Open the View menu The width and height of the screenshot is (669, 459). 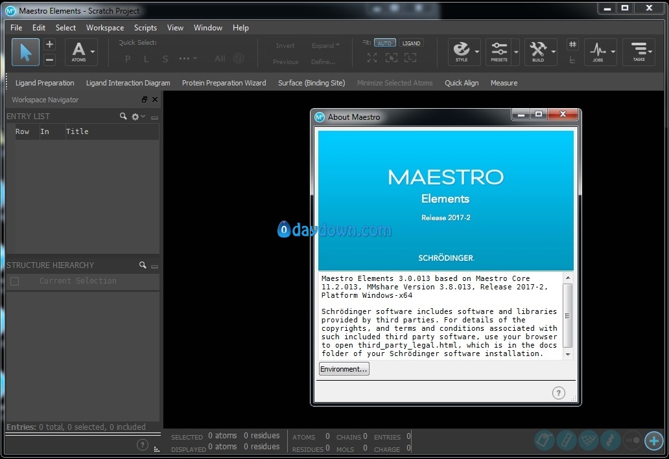pos(175,28)
